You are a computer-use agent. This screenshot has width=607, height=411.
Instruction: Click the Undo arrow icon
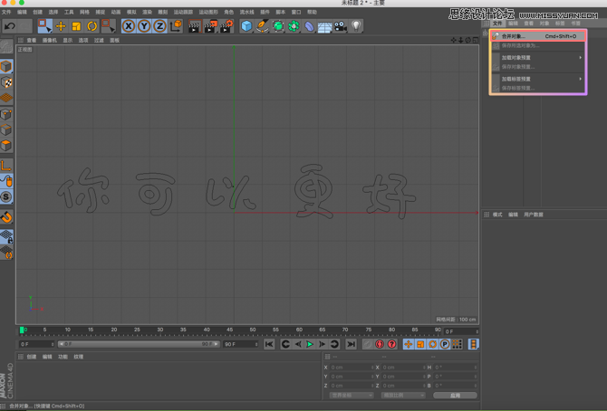[10, 26]
